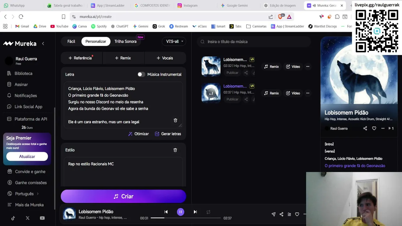Click Atualizar to upgrade to Premier
The height and width of the screenshot is (226, 402).
click(27, 157)
